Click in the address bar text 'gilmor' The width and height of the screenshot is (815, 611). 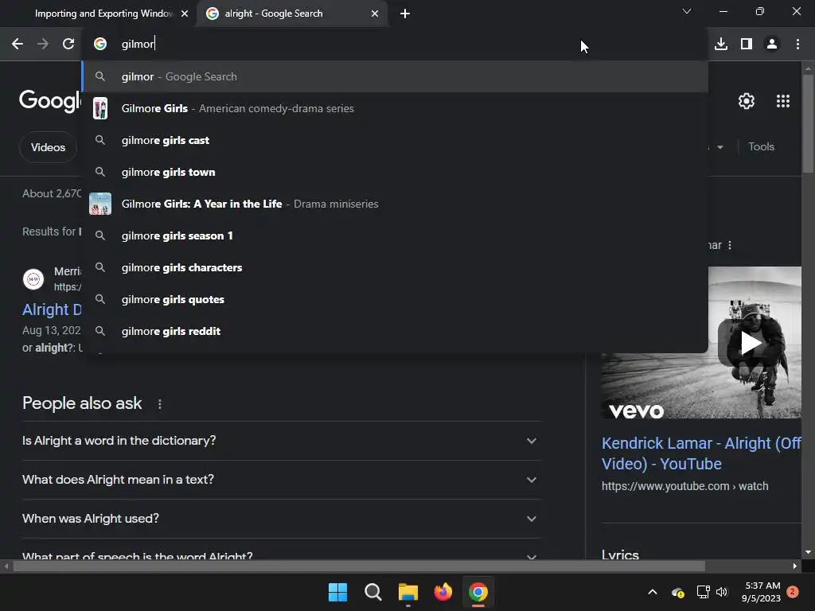click(x=138, y=45)
